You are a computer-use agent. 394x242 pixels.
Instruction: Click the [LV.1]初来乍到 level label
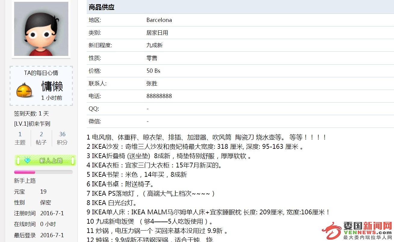click(32, 124)
